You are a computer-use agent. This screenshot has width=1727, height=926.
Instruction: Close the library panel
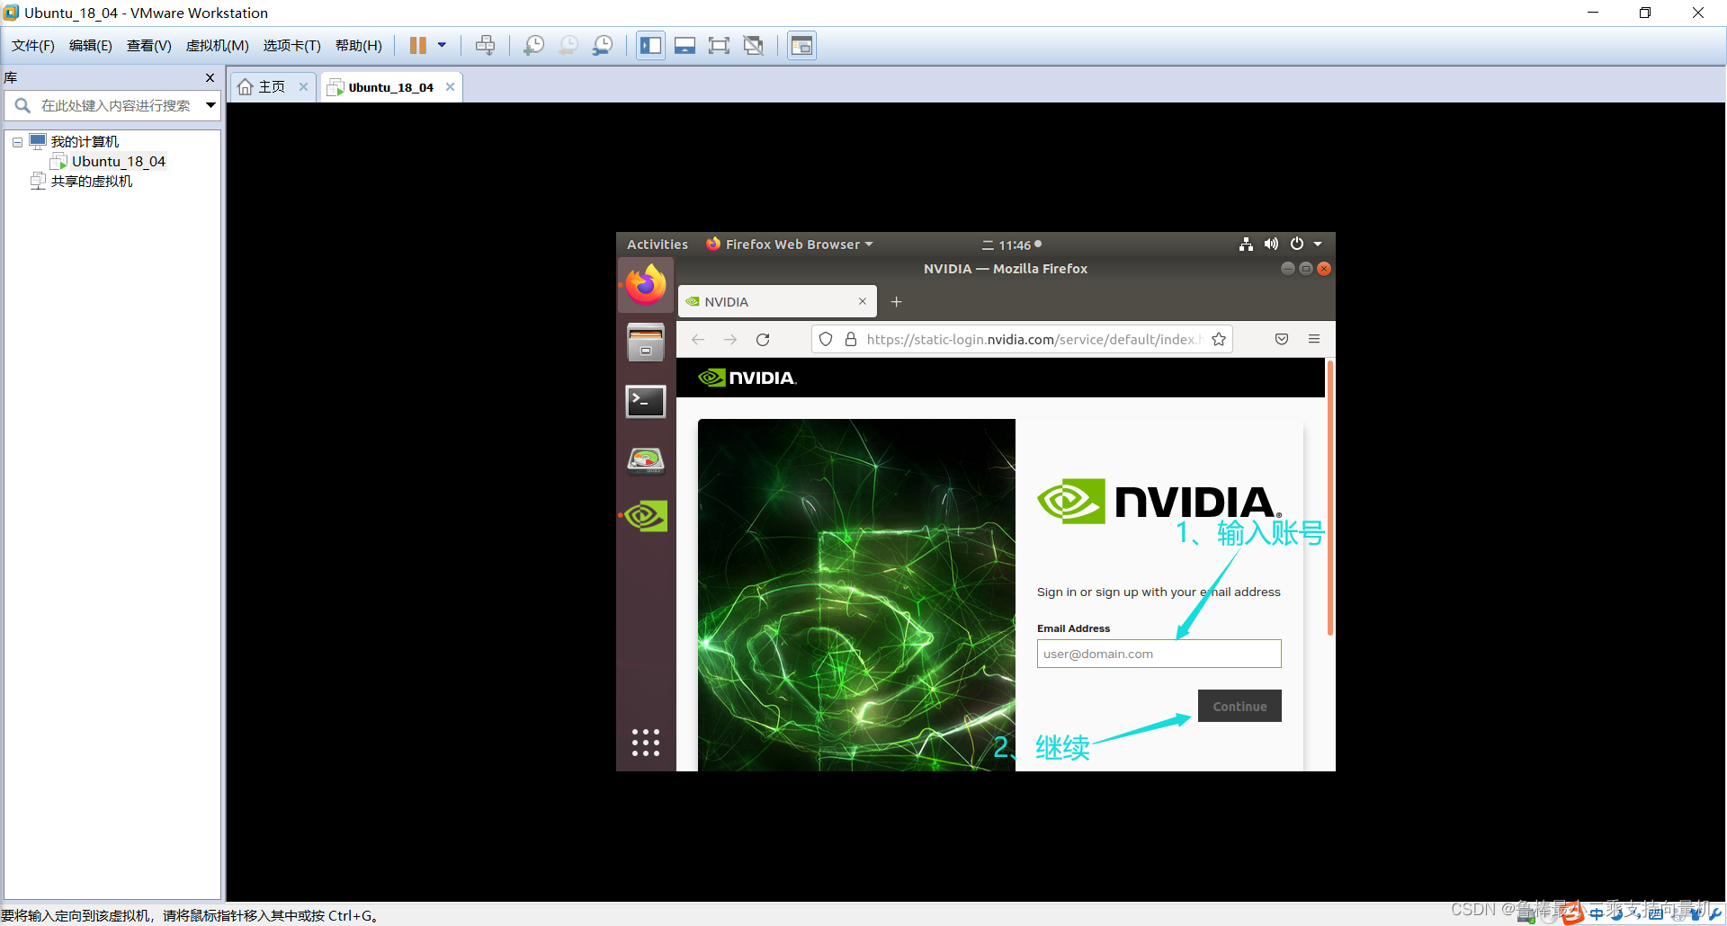(210, 78)
